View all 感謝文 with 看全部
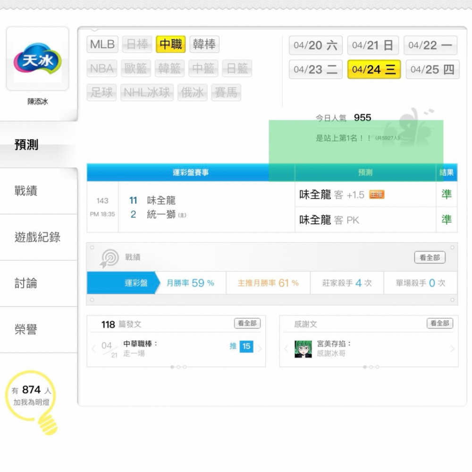 pyautogui.click(x=440, y=323)
